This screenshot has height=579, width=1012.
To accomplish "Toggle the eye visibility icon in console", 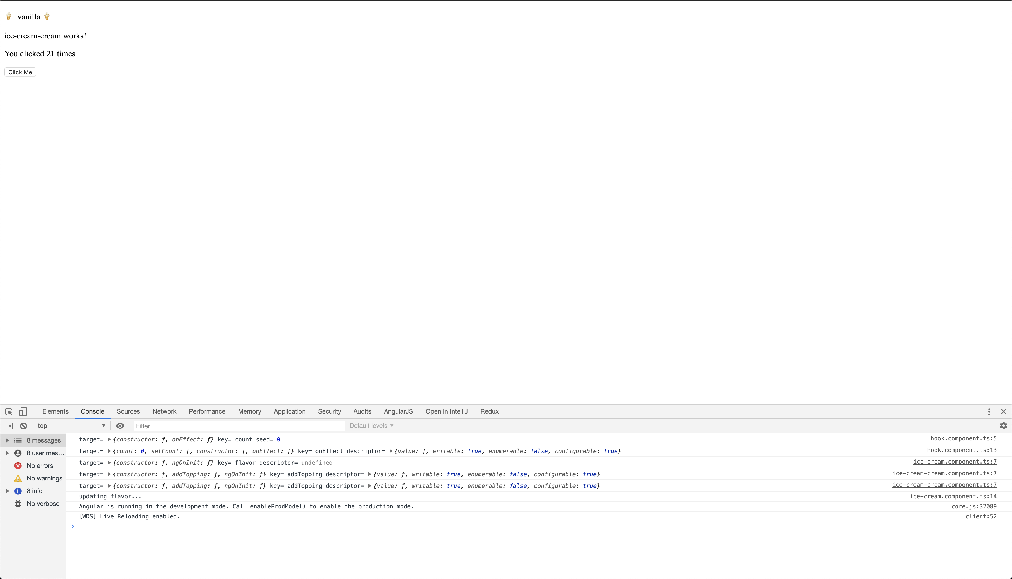I will 120,425.
